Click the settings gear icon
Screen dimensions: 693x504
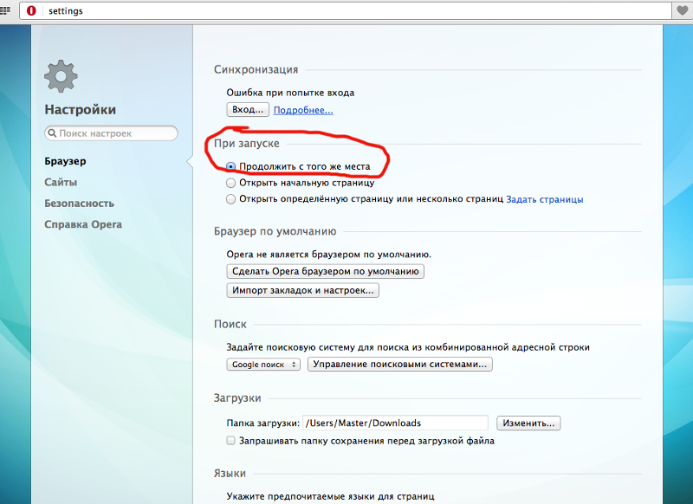(x=61, y=76)
